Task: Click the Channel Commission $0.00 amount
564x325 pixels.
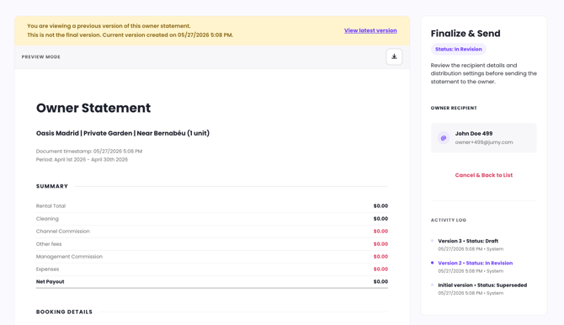Action: click(380, 231)
